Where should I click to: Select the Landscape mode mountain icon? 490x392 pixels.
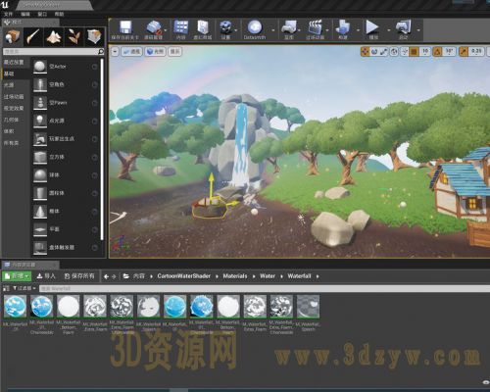[x=54, y=36]
